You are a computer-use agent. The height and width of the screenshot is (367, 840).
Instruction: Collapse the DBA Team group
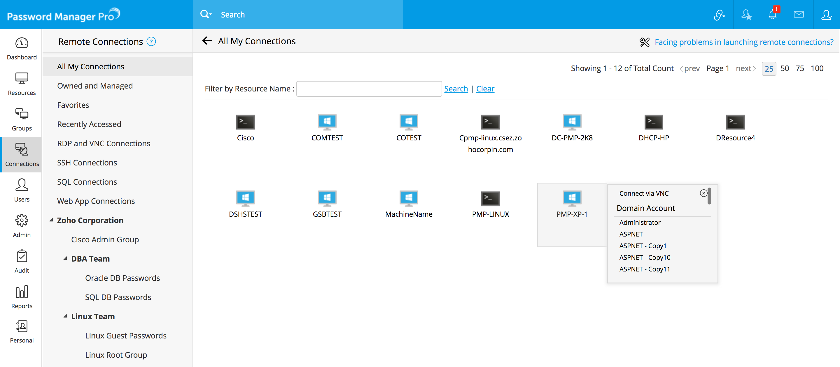tap(66, 259)
